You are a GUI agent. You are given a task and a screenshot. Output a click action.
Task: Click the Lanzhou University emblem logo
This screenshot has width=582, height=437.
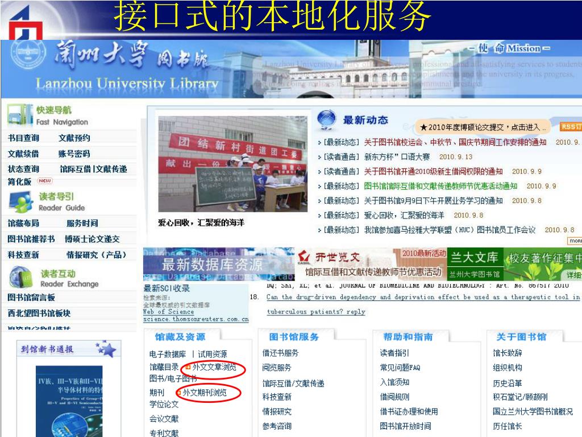[28, 55]
